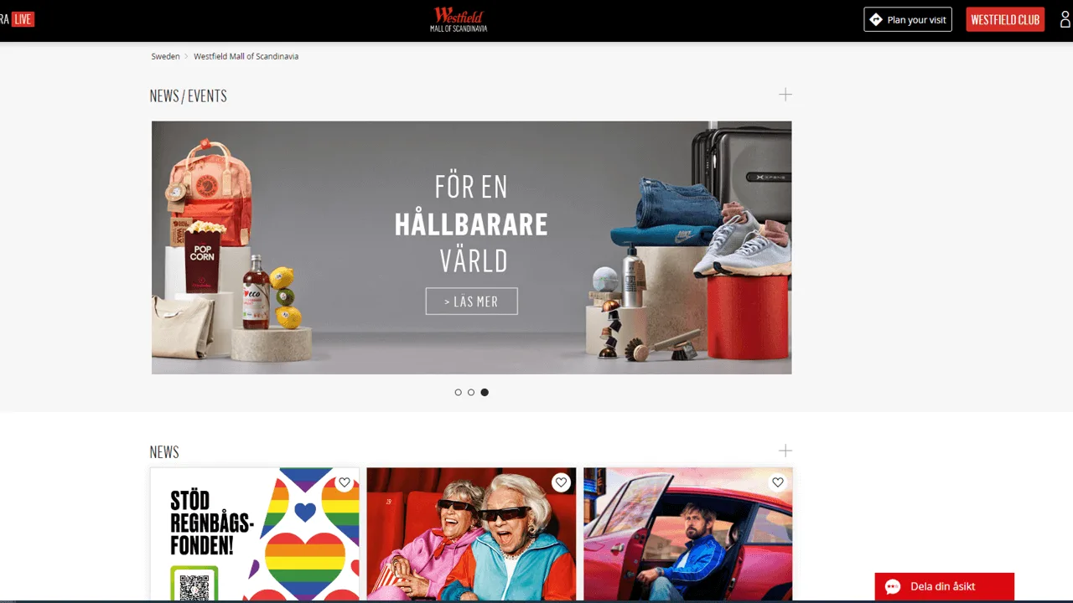
Task: Like the red car movie news card
Action: tap(778, 482)
